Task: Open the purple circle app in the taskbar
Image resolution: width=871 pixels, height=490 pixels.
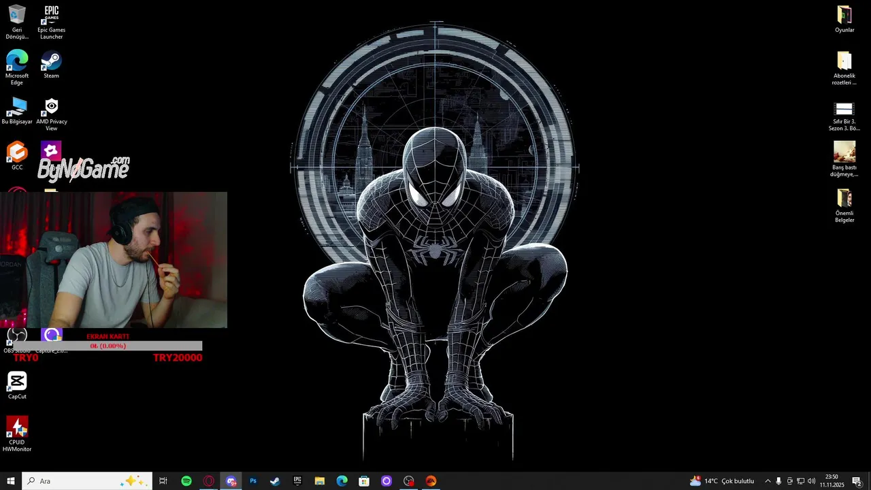Action: (387, 481)
